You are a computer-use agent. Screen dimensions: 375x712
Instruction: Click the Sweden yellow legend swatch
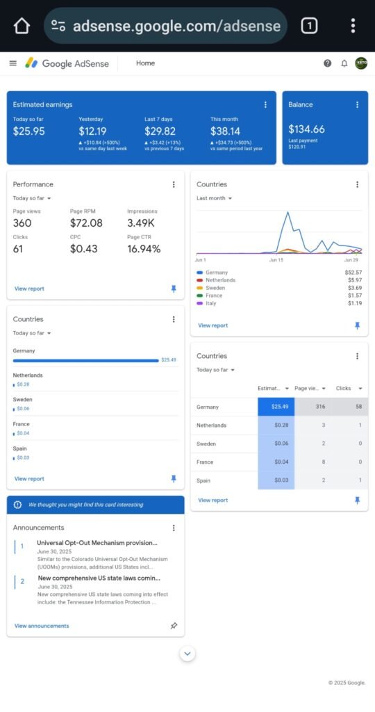pyautogui.click(x=199, y=288)
